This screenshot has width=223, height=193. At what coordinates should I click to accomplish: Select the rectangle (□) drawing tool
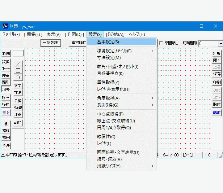(x=18, y=71)
